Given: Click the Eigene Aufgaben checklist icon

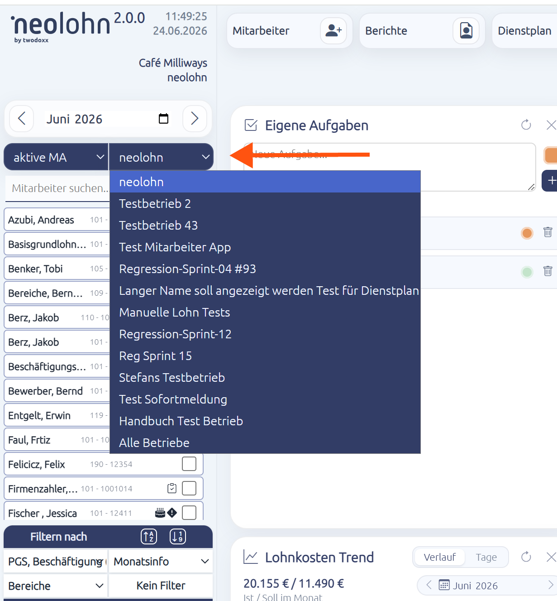Looking at the screenshot, I should (251, 125).
